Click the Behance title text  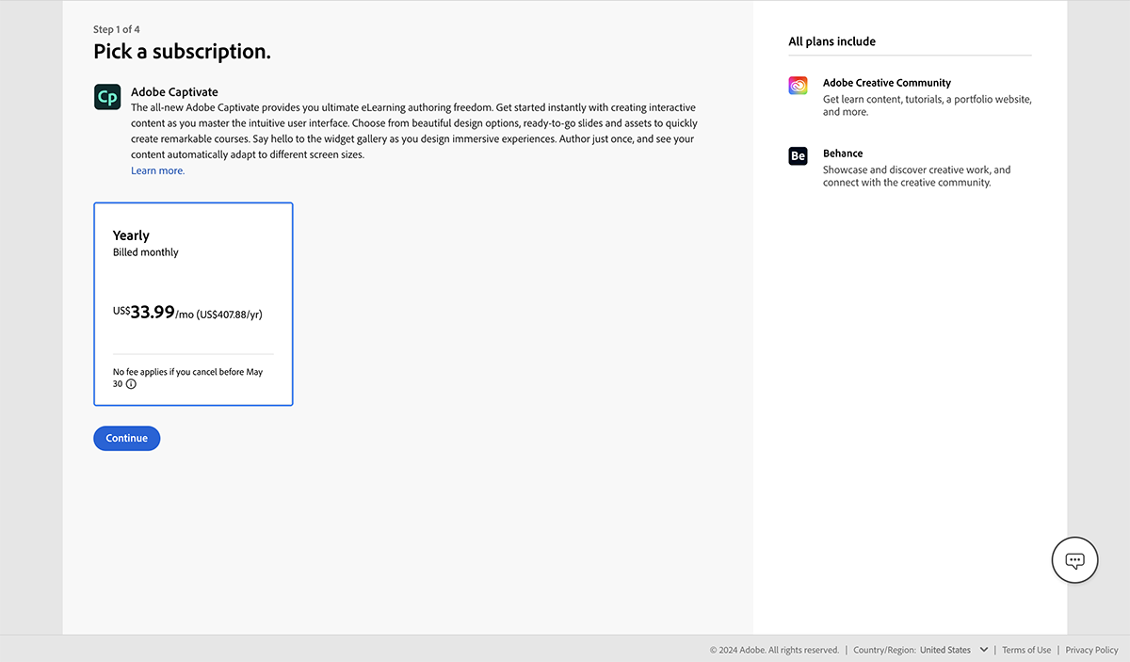(x=842, y=153)
